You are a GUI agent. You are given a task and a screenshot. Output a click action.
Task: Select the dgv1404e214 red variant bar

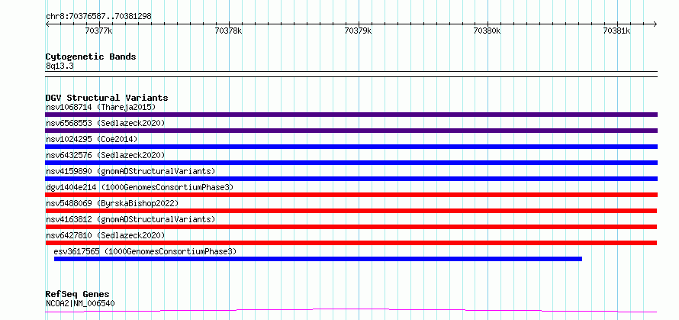click(351, 195)
